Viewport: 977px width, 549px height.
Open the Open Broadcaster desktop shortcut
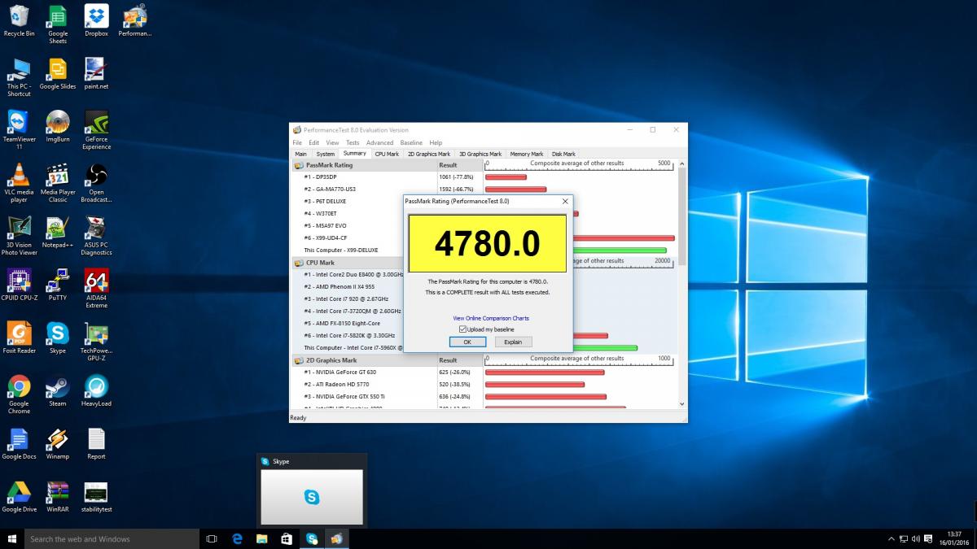[x=96, y=183]
